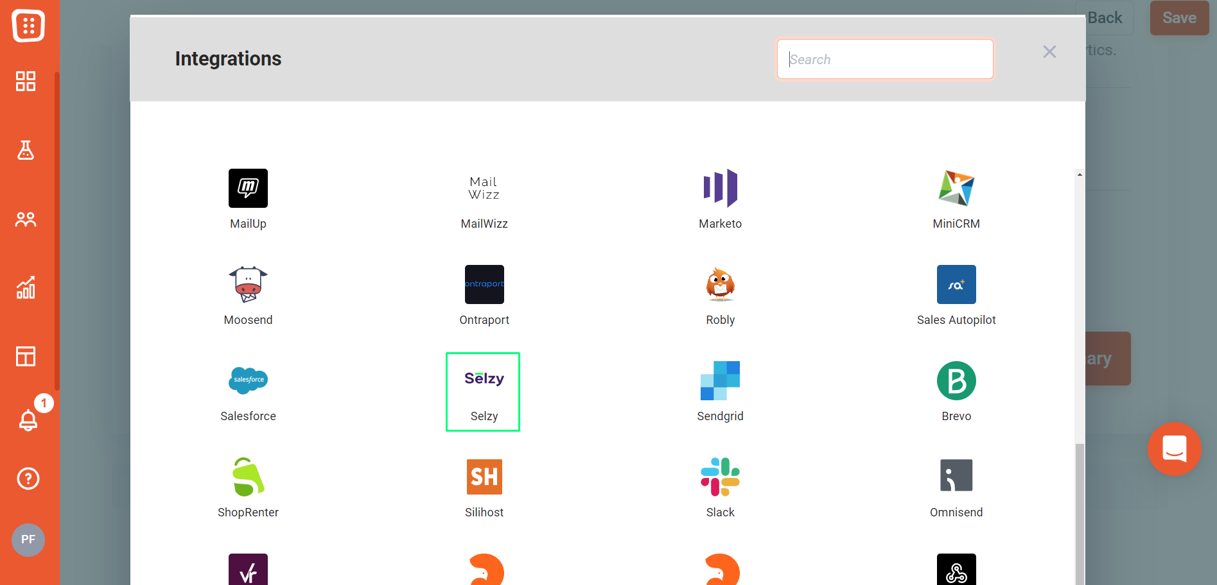Close the Integrations dialog with X
The height and width of the screenshot is (585, 1217).
point(1049,51)
